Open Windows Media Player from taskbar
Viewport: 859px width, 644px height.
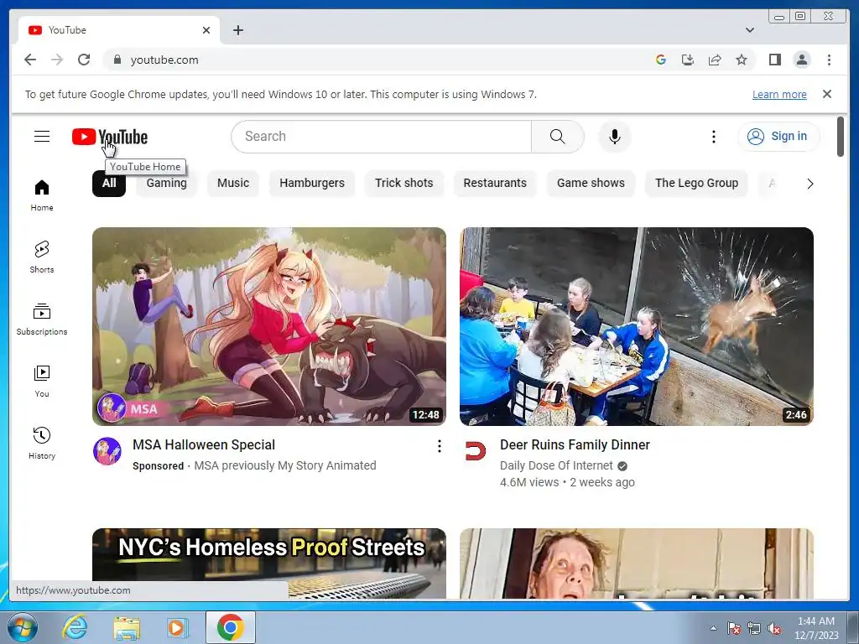177,627
